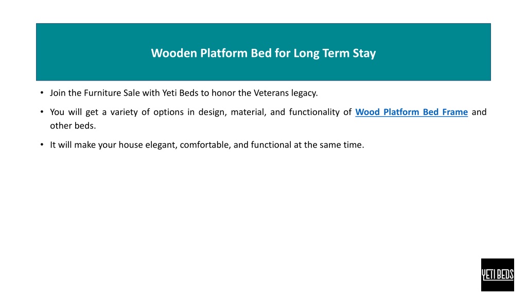Click the word legacy in first bullet
Screen dimensions: 527x296
304,94
